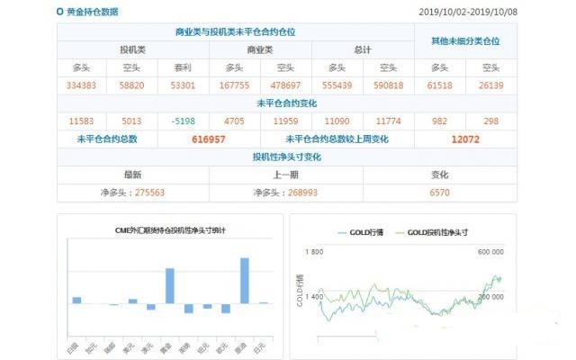
Task: Click the circle icon before 黄金持仓数据
Action: pyautogui.click(x=60, y=13)
